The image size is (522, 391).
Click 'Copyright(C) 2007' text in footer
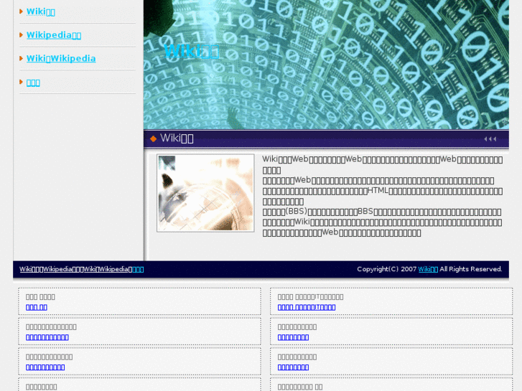pos(386,269)
